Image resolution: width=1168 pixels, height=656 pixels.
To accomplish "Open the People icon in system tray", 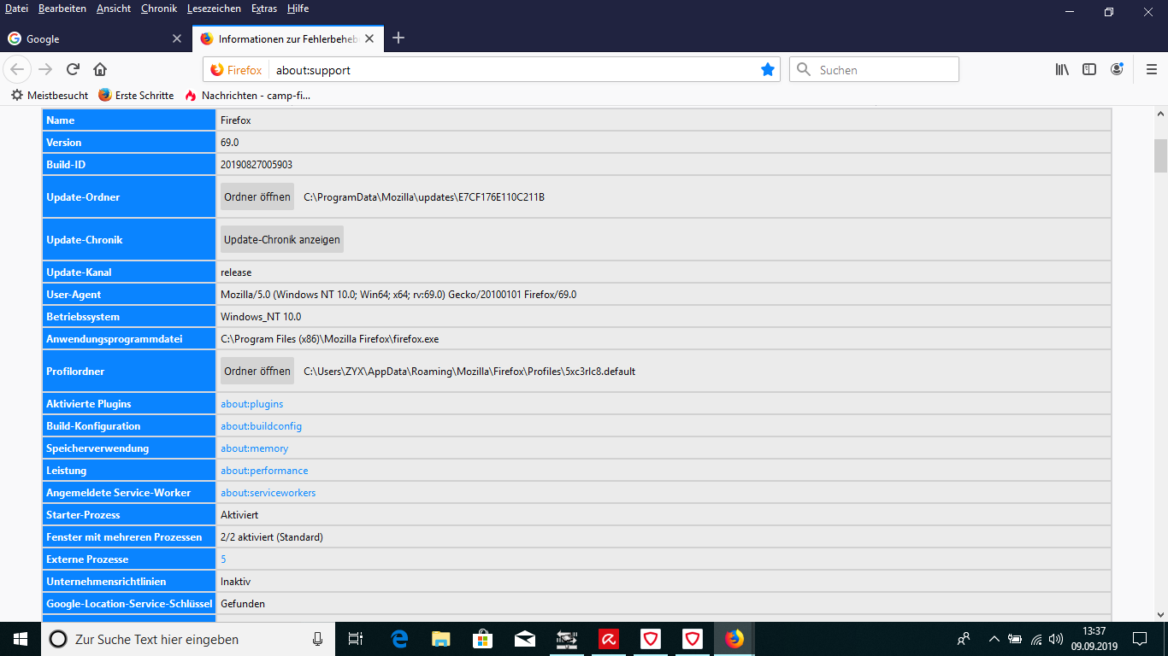I will (964, 639).
